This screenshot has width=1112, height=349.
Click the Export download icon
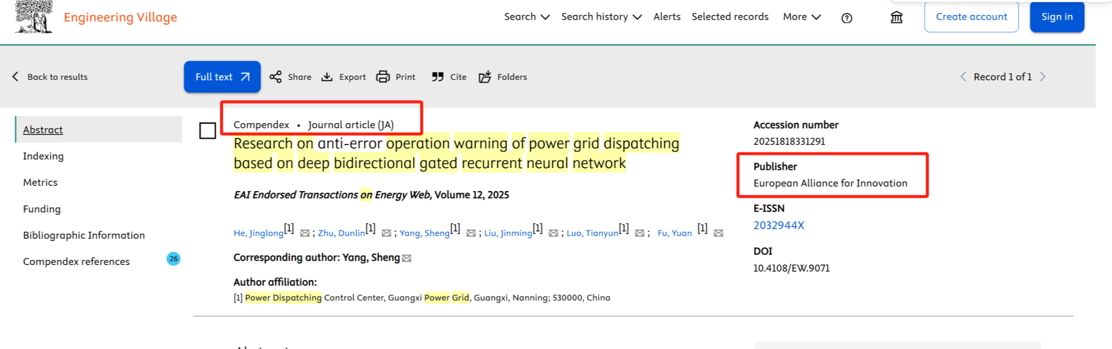tap(327, 77)
